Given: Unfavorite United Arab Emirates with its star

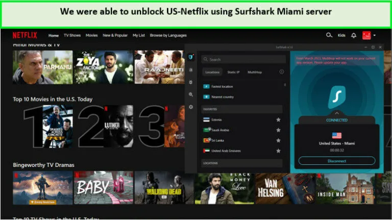Looking at the screenshot, I should [278, 151].
